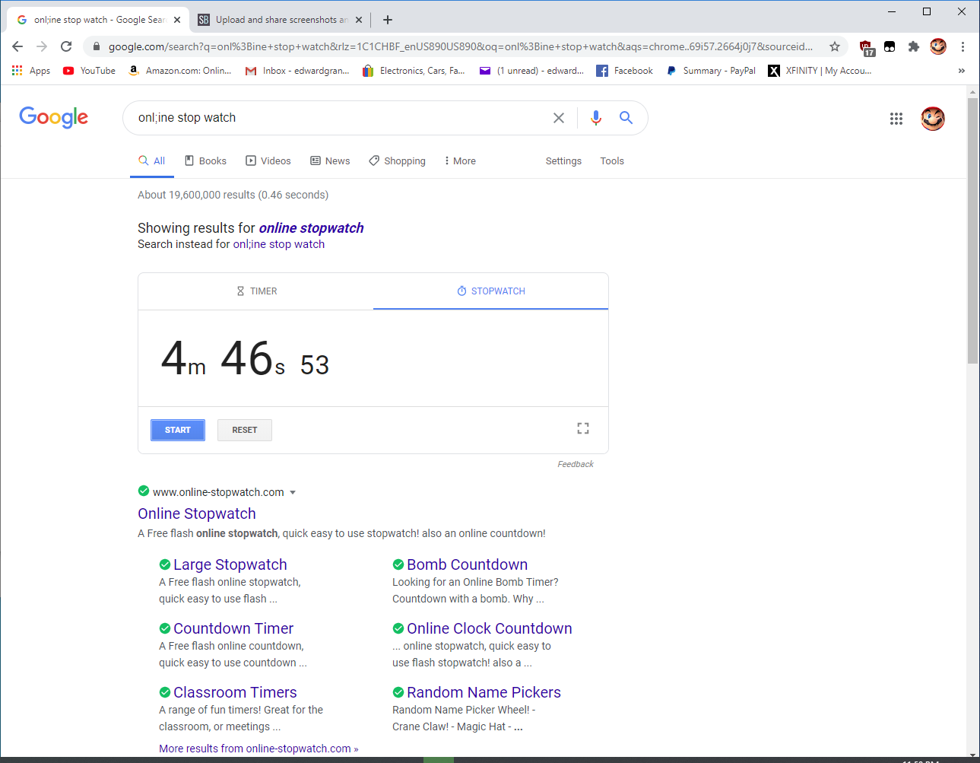Open the Random Name Pickers sitelink
This screenshot has height=763, width=980.
tap(484, 692)
